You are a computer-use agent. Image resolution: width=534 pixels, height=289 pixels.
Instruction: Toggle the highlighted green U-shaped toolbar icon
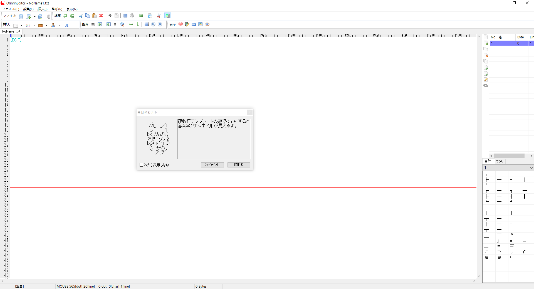(x=168, y=16)
